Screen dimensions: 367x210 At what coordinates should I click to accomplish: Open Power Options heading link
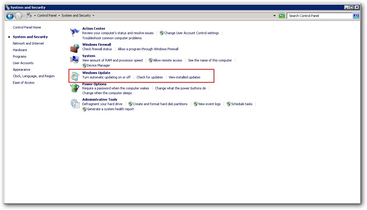(94, 84)
